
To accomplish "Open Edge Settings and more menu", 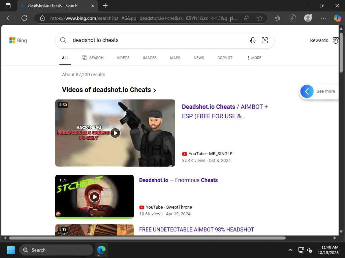I will click(x=323, y=18).
